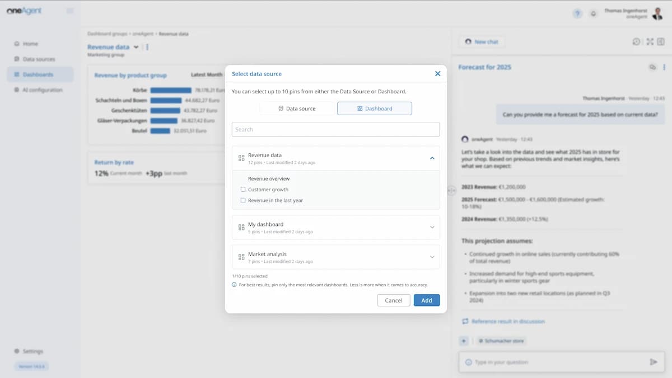This screenshot has width=672, height=378.
Task: Click the plus icon to add source
Action: point(464,341)
